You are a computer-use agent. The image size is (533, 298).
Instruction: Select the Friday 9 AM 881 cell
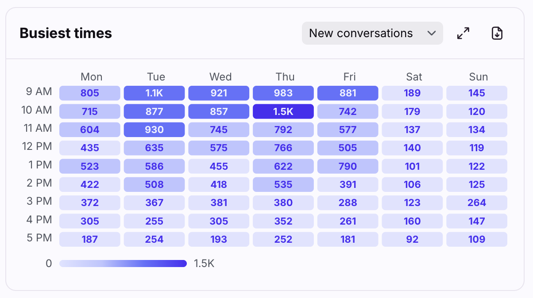(x=348, y=93)
